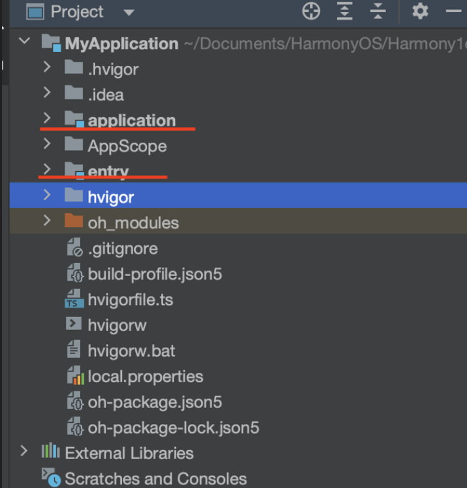Screen dimensions: 467x488
Task: Open the Project view dropdown arrow
Action: pos(129,12)
